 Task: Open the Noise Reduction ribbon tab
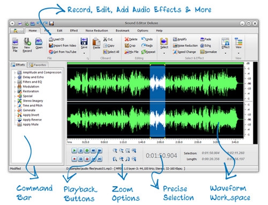pyautogui.click(x=96, y=31)
